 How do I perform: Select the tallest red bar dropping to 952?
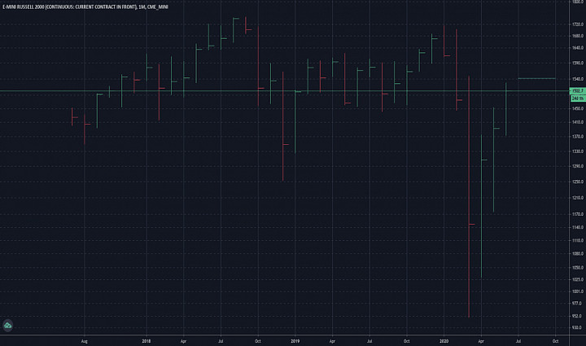[x=469, y=196]
